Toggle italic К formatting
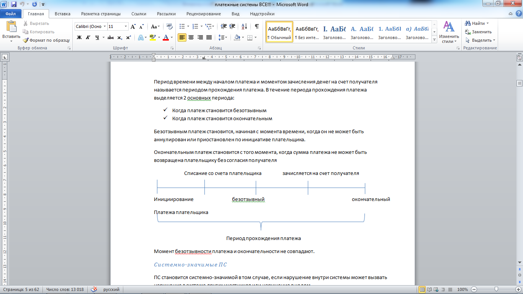 (x=88, y=38)
